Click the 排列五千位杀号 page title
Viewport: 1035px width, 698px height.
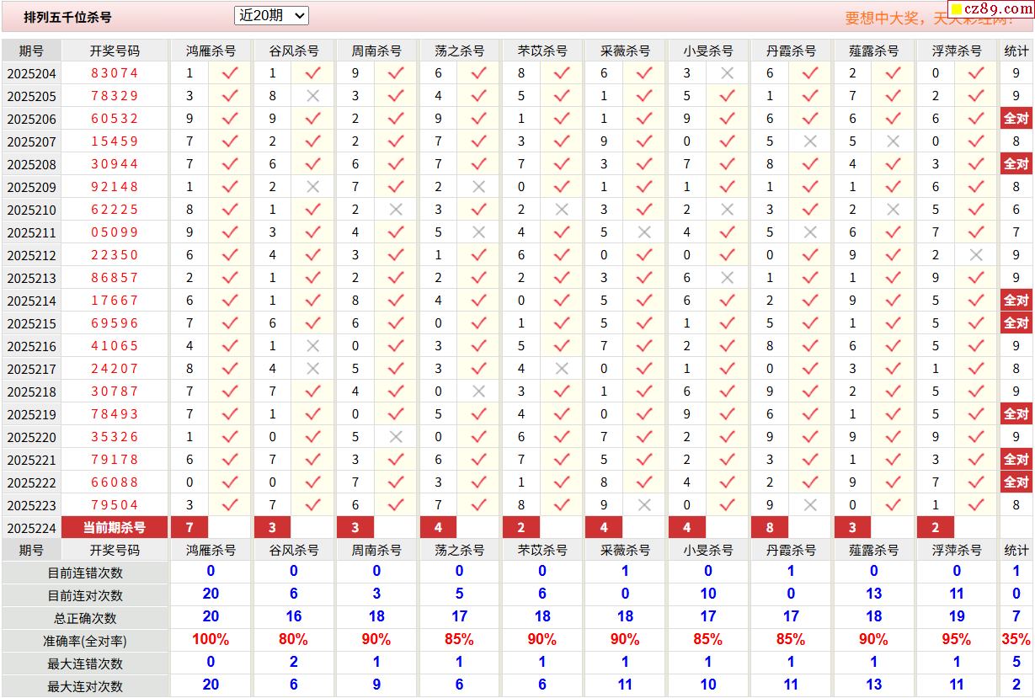click(x=67, y=17)
